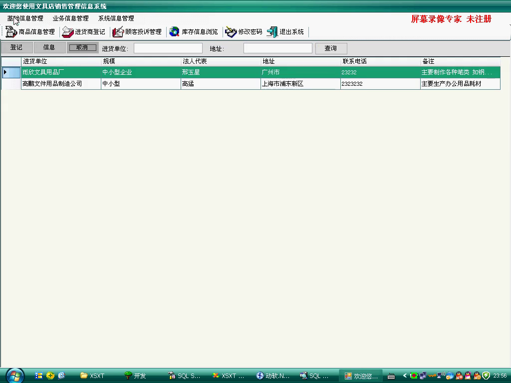Click the 地址 column header
The width and height of the screenshot is (511, 383).
click(300, 61)
